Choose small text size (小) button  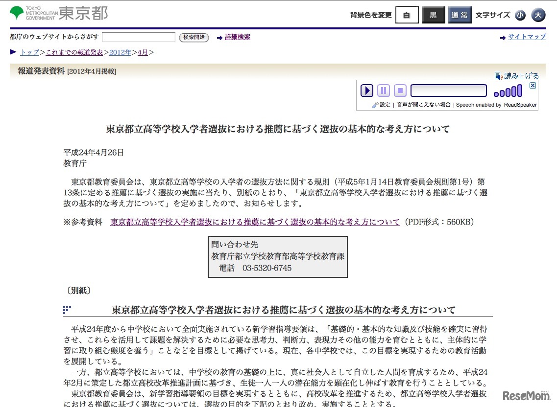click(x=520, y=15)
